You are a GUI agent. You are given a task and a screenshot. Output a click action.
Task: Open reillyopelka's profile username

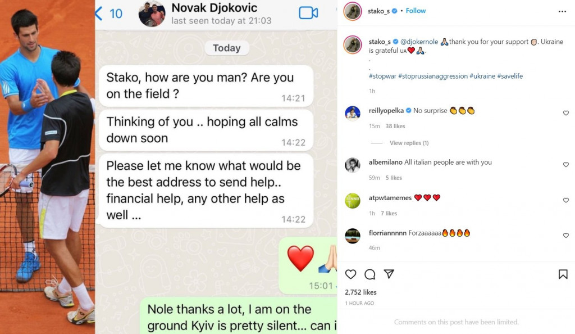click(x=386, y=110)
